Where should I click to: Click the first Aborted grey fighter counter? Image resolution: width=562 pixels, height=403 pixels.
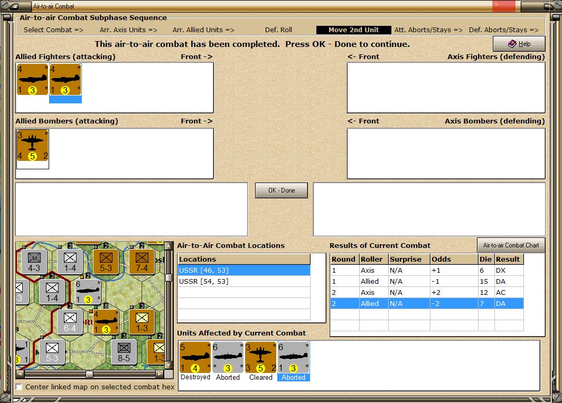coord(228,358)
